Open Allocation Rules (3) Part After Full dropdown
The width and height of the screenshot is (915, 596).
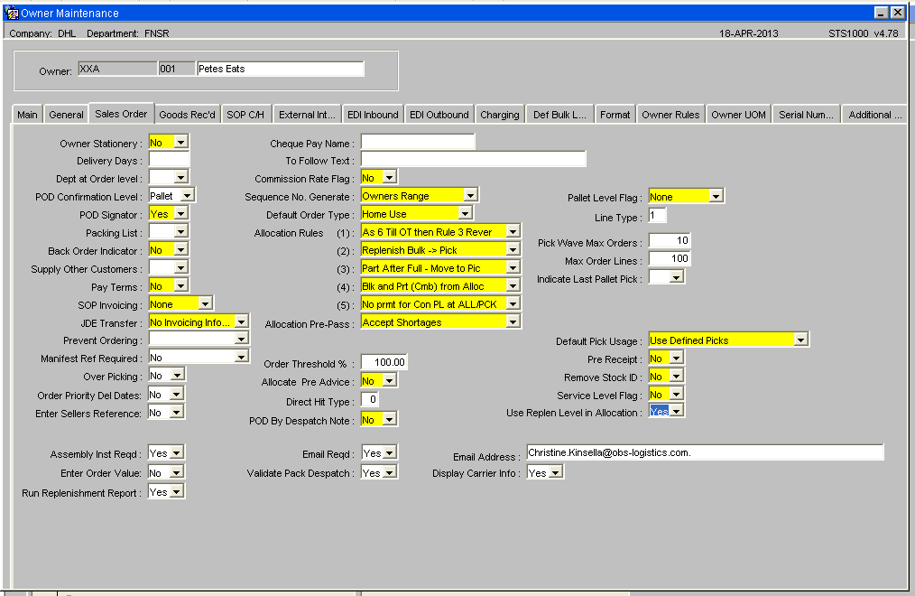(513, 268)
